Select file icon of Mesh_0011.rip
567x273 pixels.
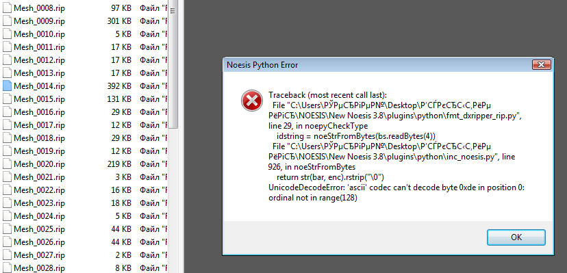pos(8,47)
